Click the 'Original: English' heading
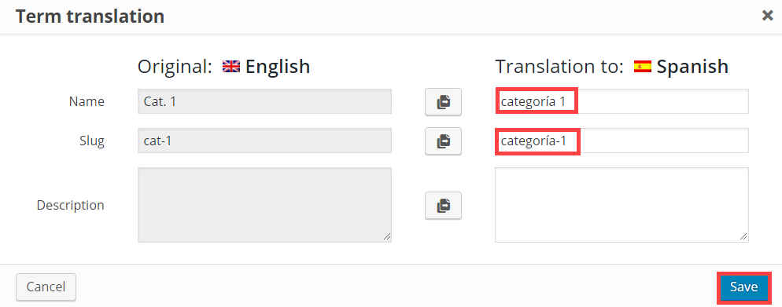This screenshot has height=307, width=782. point(224,66)
